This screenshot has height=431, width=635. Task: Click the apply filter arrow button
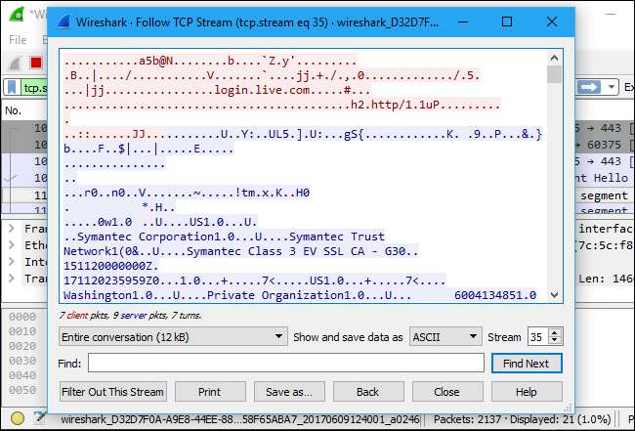click(x=589, y=87)
